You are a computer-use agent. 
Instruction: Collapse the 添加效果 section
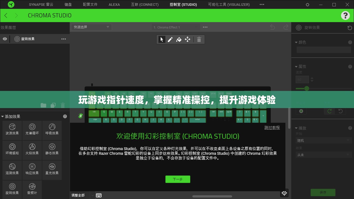point(2,117)
